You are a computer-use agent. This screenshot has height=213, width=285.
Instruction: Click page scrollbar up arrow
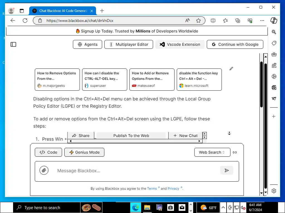click(266, 57)
